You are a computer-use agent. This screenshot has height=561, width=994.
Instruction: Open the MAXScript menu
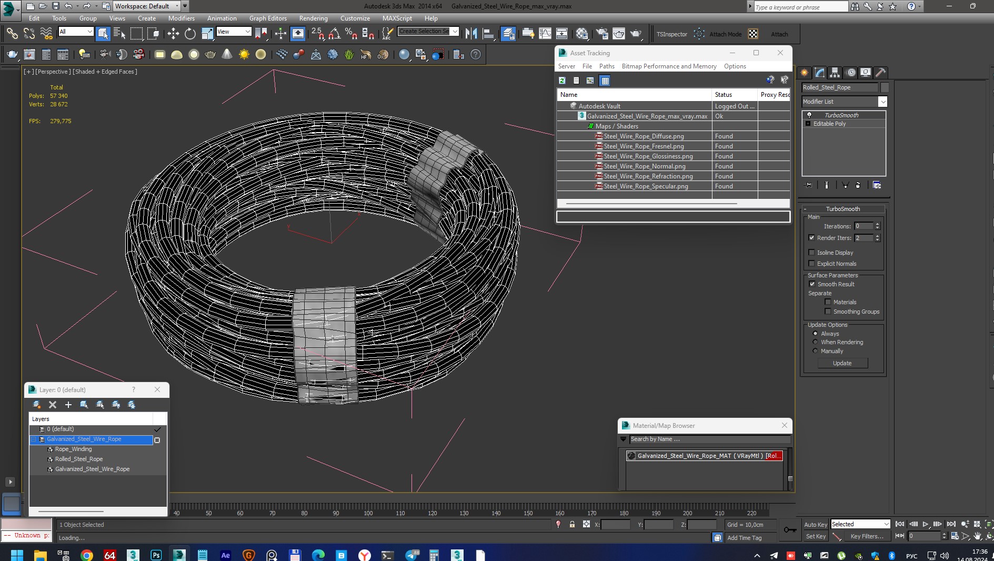(397, 18)
